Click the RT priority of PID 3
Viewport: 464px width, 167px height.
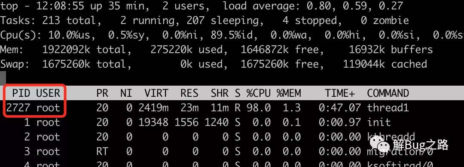pos(102,151)
